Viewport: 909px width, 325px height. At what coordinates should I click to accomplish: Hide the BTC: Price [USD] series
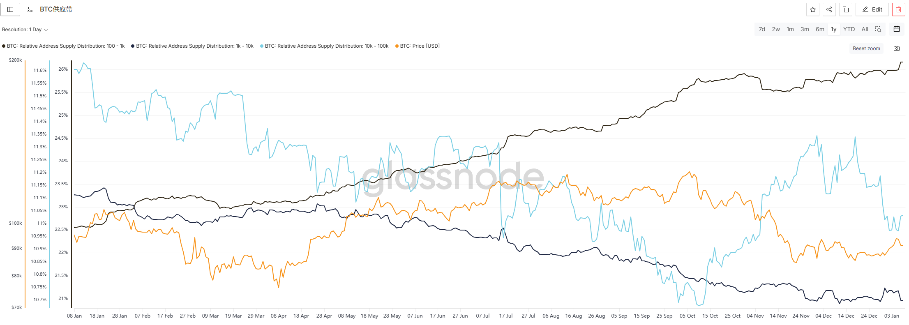click(420, 46)
